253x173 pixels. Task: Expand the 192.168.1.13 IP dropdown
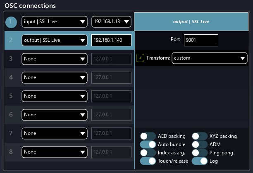pos(111,22)
